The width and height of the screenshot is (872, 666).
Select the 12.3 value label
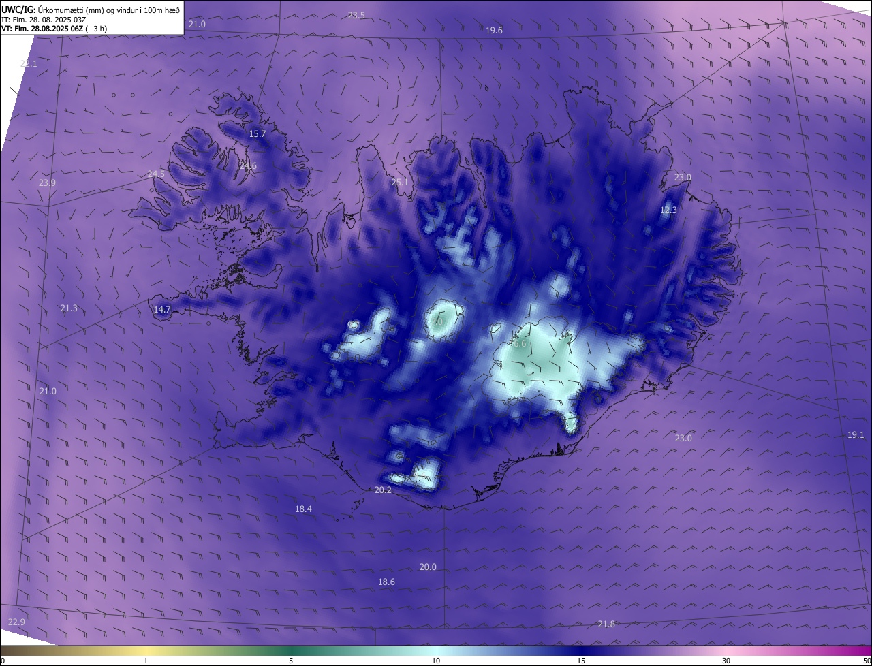(x=668, y=210)
